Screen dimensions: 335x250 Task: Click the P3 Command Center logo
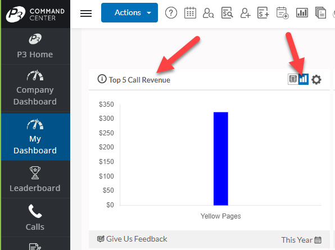pyautogui.click(x=35, y=14)
